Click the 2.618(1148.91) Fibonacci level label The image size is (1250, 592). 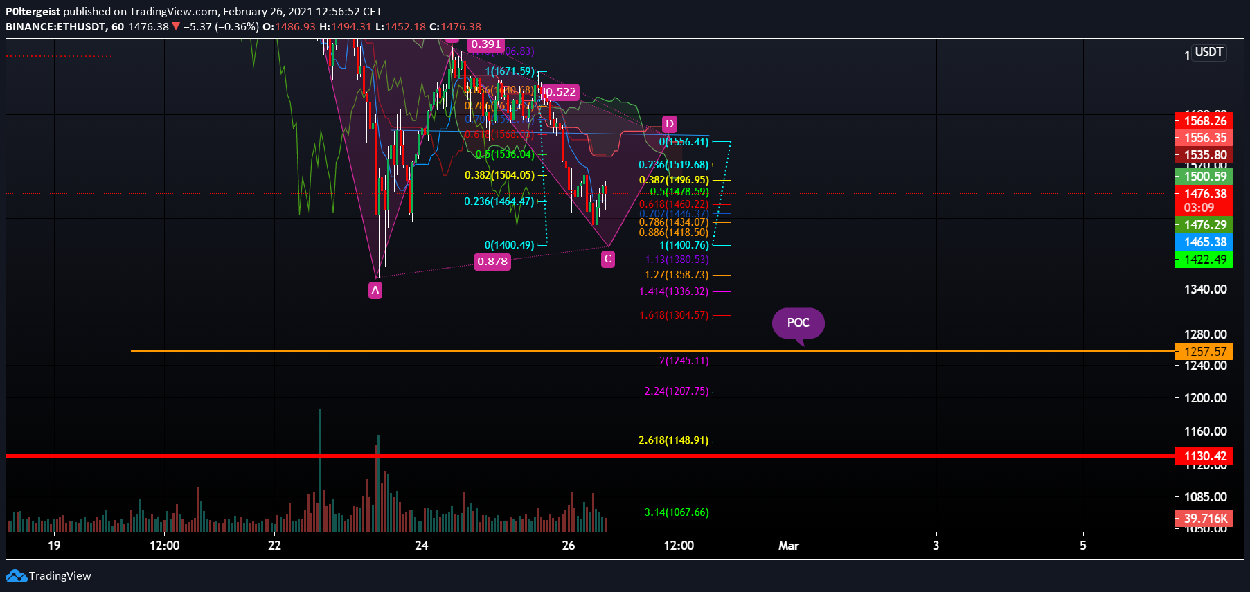pyautogui.click(x=674, y=440)
